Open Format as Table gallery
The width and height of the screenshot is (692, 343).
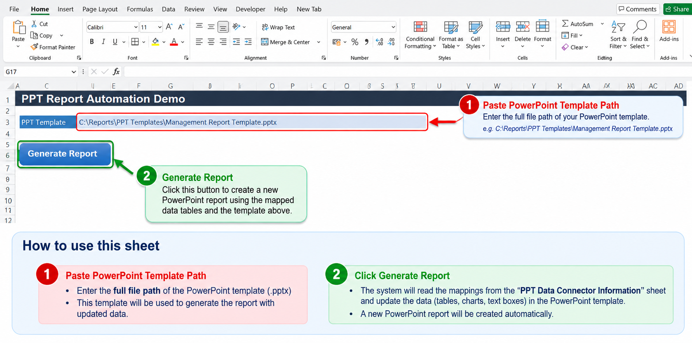tap(451, 35)
